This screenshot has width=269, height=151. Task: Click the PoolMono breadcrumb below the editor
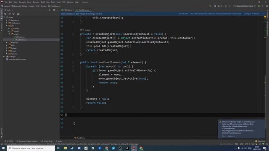pyautogui.click(x=79, y=138)
